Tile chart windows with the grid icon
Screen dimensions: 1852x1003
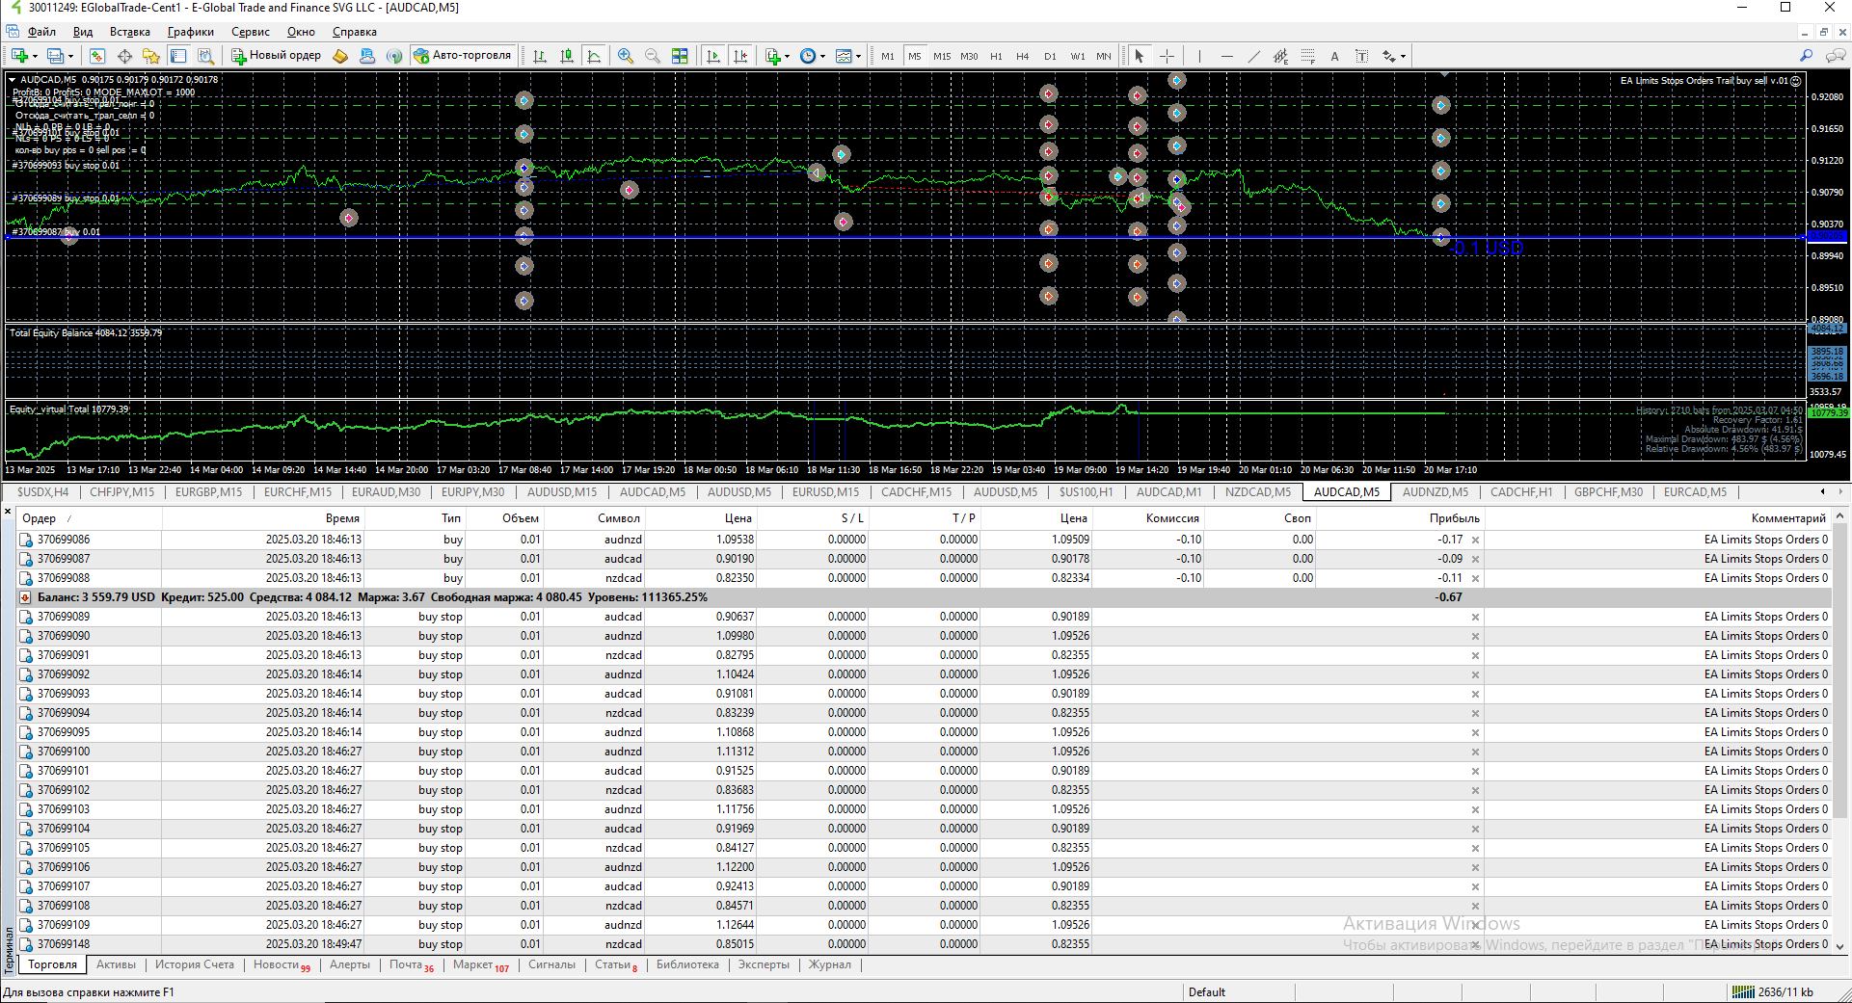point(680,56)
